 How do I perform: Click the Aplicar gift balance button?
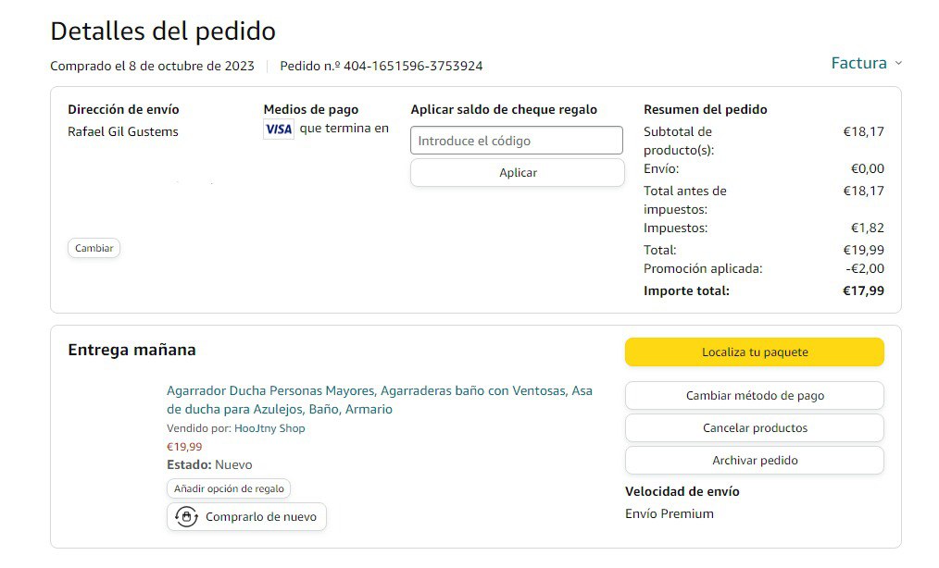tap(517, 173)
